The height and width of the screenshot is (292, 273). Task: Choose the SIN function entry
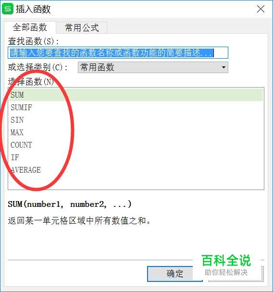(x=136, y=120)
